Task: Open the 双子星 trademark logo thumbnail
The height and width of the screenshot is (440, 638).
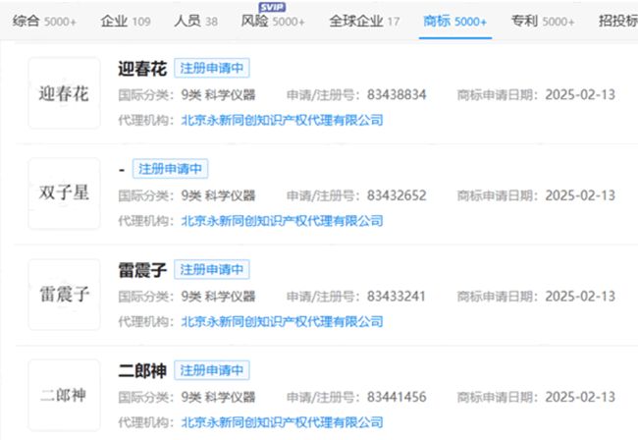Action: coord(64,193)
